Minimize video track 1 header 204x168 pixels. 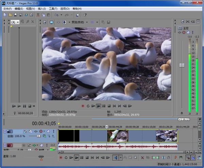(5, 131)
